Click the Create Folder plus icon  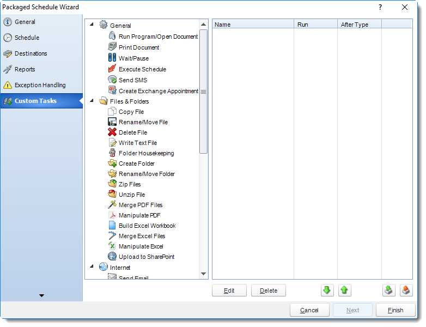click(x=112, y=163)
